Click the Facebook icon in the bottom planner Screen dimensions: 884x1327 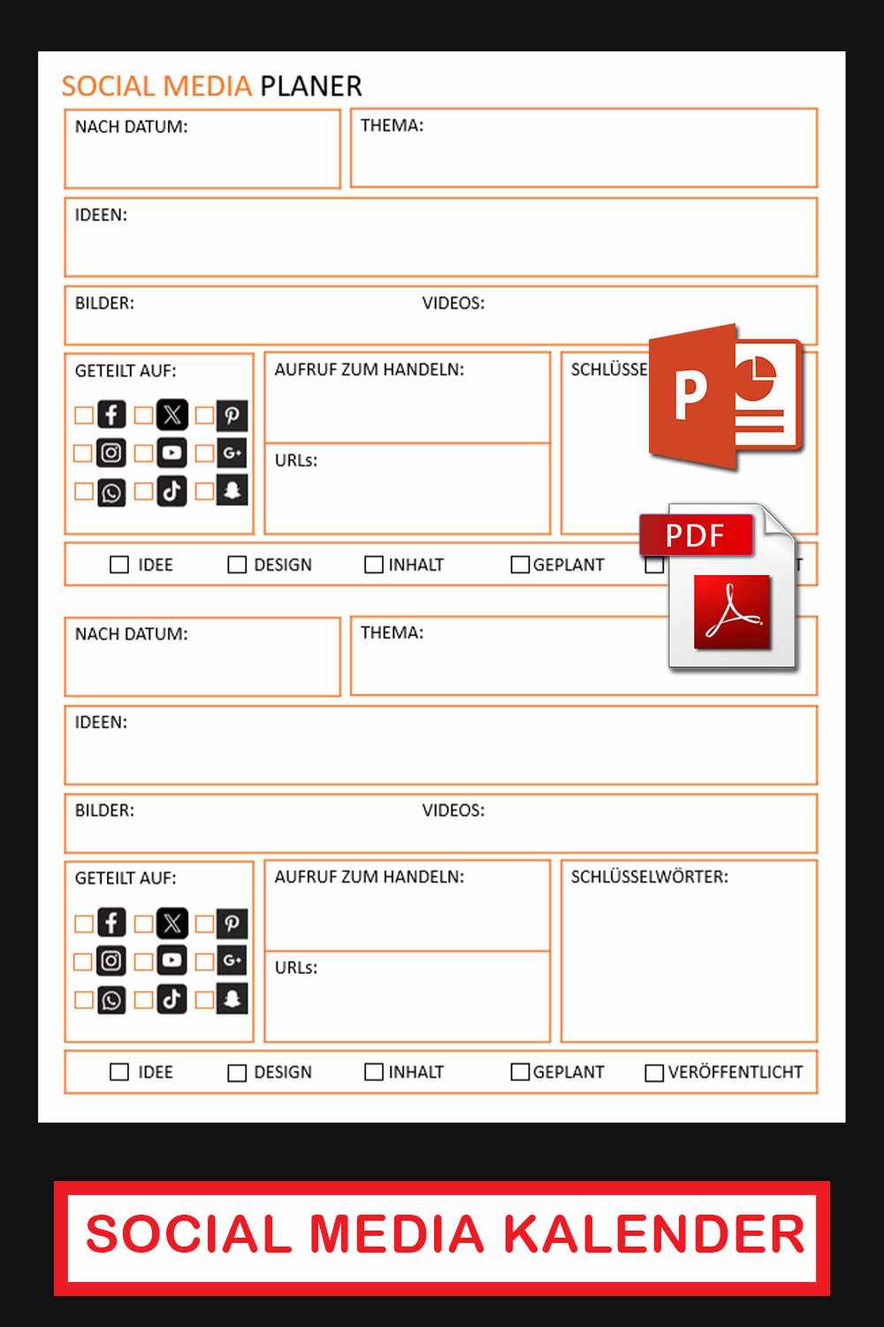tap(111, 923)
